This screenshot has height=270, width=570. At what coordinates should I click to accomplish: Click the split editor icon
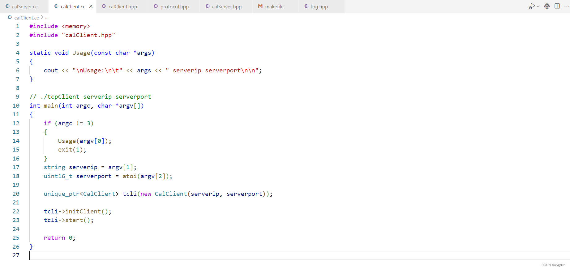pos(557,6)
